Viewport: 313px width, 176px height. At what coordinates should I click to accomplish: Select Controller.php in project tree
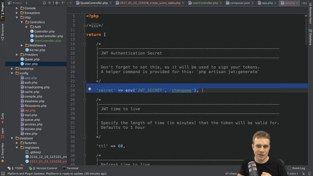point(43,31)
